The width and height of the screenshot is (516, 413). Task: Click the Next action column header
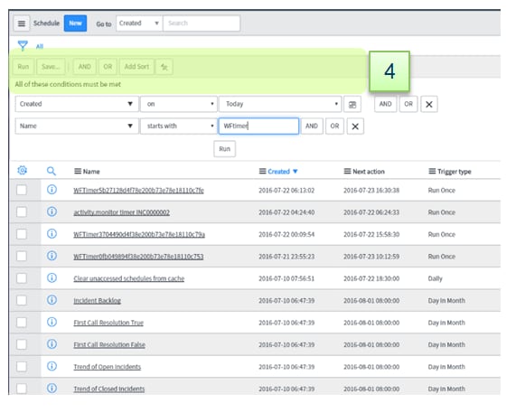pos(369,172)
